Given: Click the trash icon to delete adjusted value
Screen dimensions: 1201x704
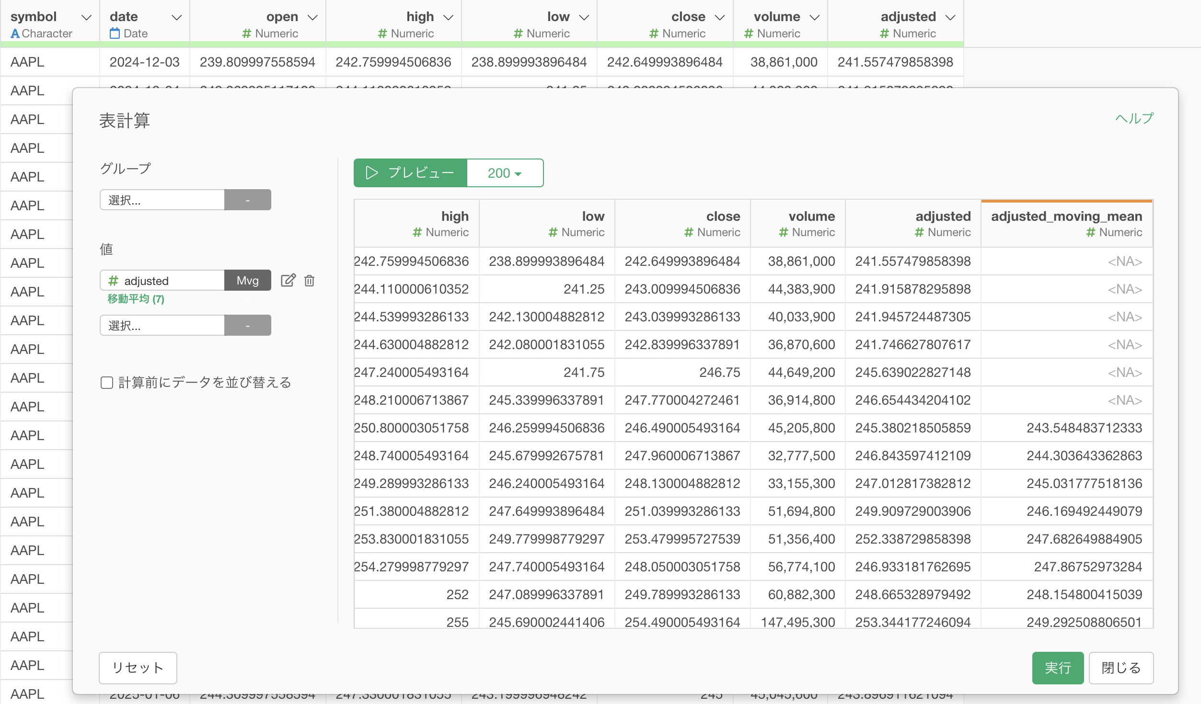Looking at the screenshot, I should click(x=309, y=280).
